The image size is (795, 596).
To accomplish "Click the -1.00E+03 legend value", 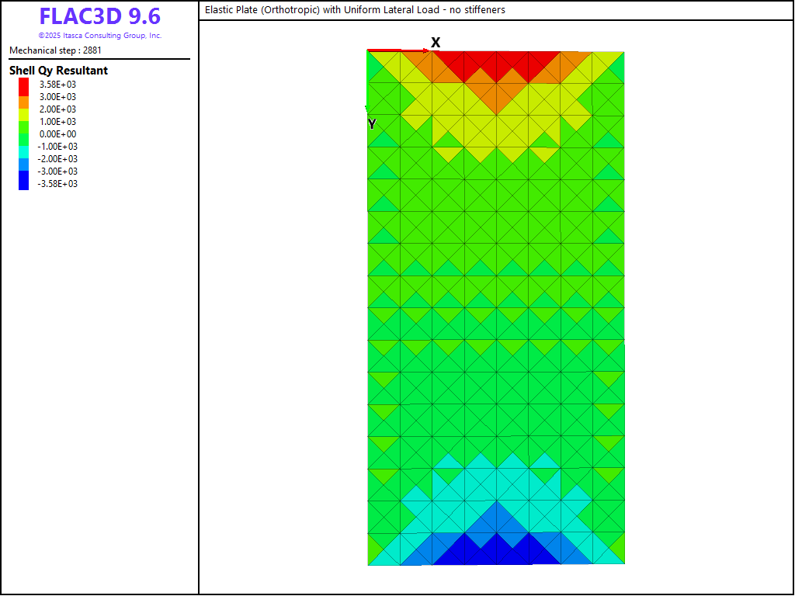I will point(57,147).
